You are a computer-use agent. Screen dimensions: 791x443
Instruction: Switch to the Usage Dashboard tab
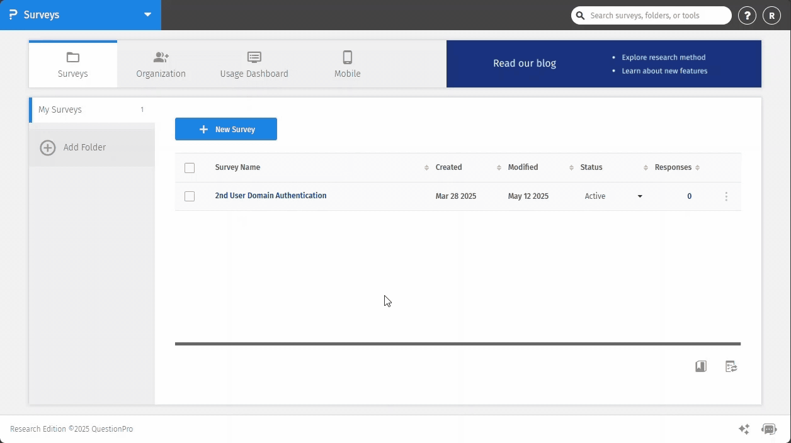(x=254, y=64)
